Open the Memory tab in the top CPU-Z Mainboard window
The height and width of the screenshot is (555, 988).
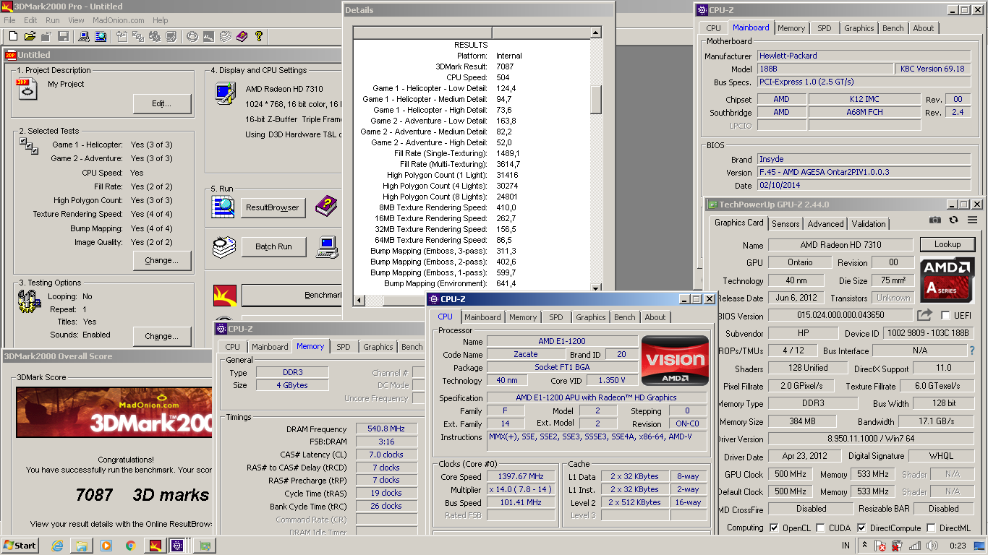[x=791, y=28]
